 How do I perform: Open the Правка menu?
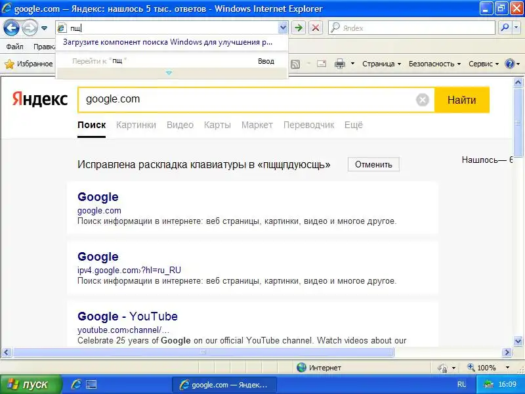(x=43, y=47)
